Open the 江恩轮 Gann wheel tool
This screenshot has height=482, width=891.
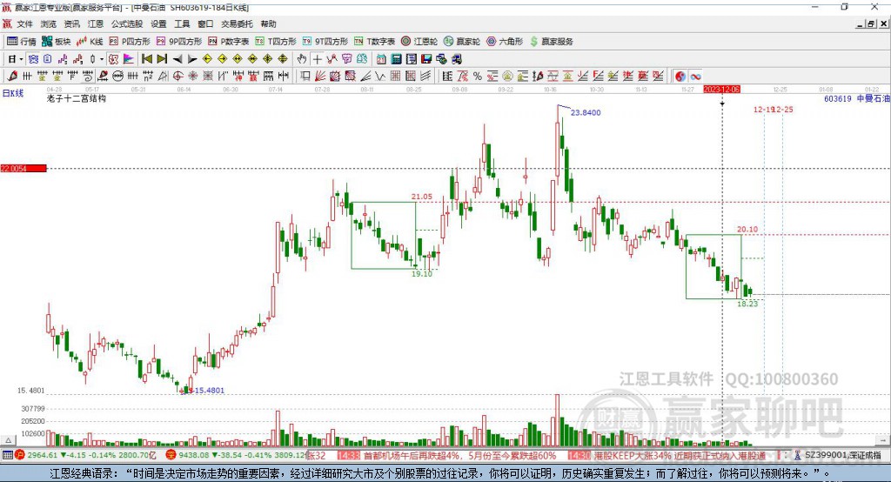(x=420, y=41)
